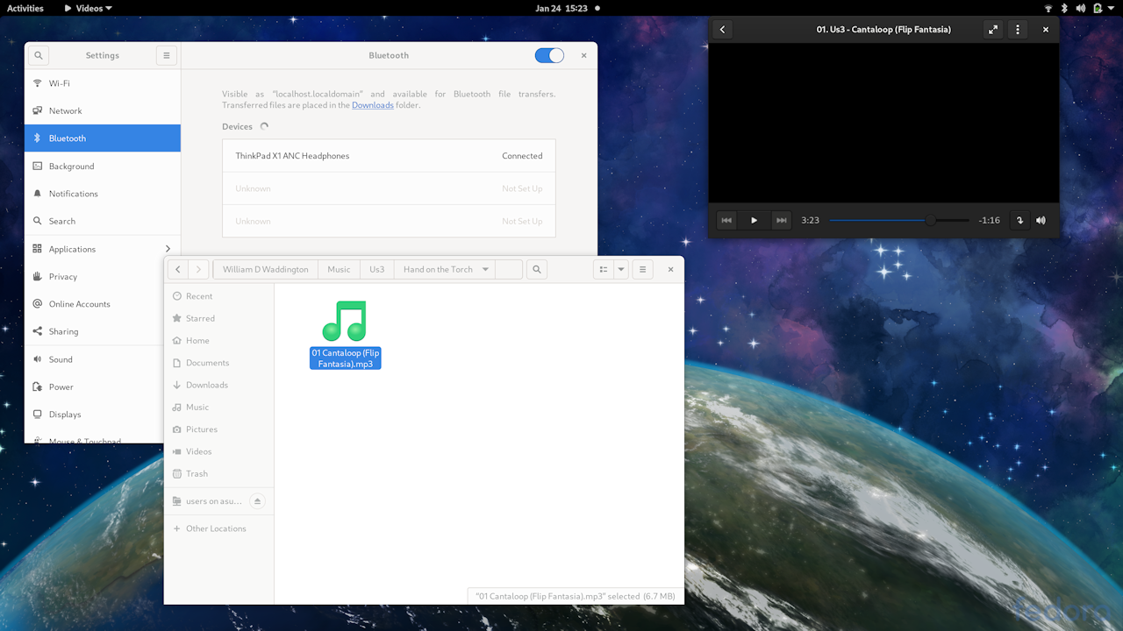Search files in the file manager
This screenshot has width=1123, height=631.
pyautogui.click(x=537, y=270)
